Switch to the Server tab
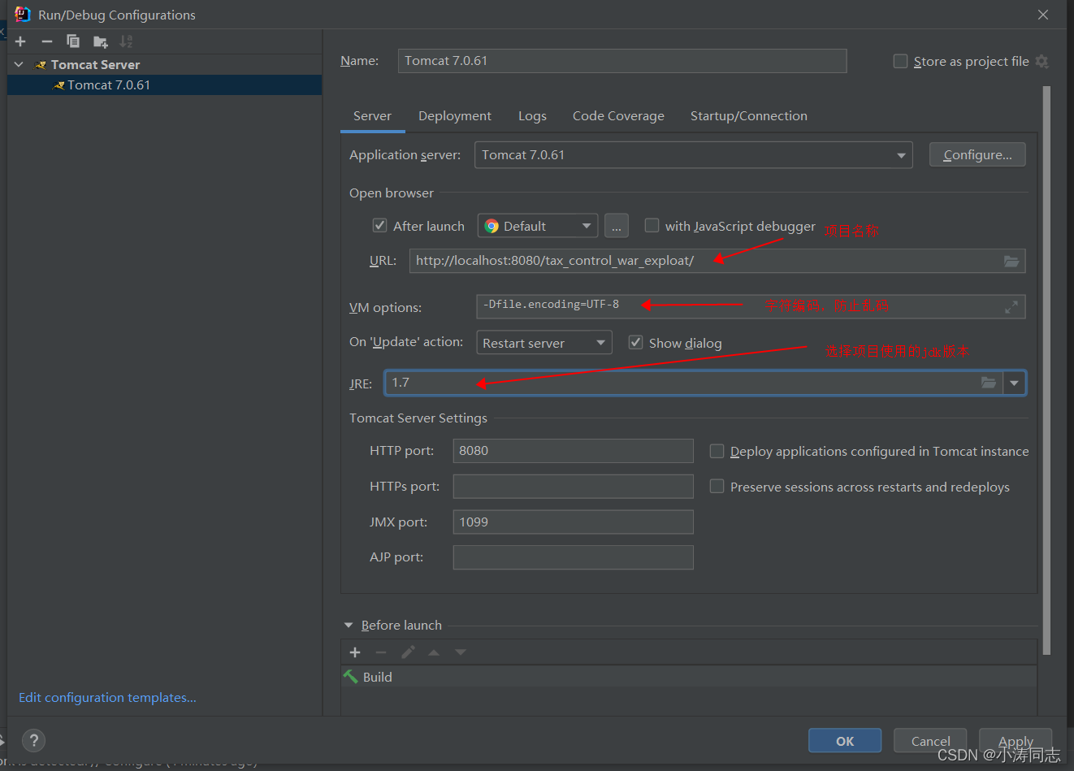Image resolution: width=1074 pixels, height=771 pixels. (372, 116)
